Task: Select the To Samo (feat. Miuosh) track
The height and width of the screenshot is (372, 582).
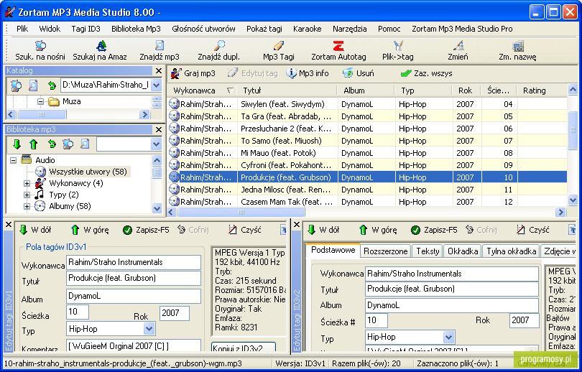Action: [x=366, y=141]
